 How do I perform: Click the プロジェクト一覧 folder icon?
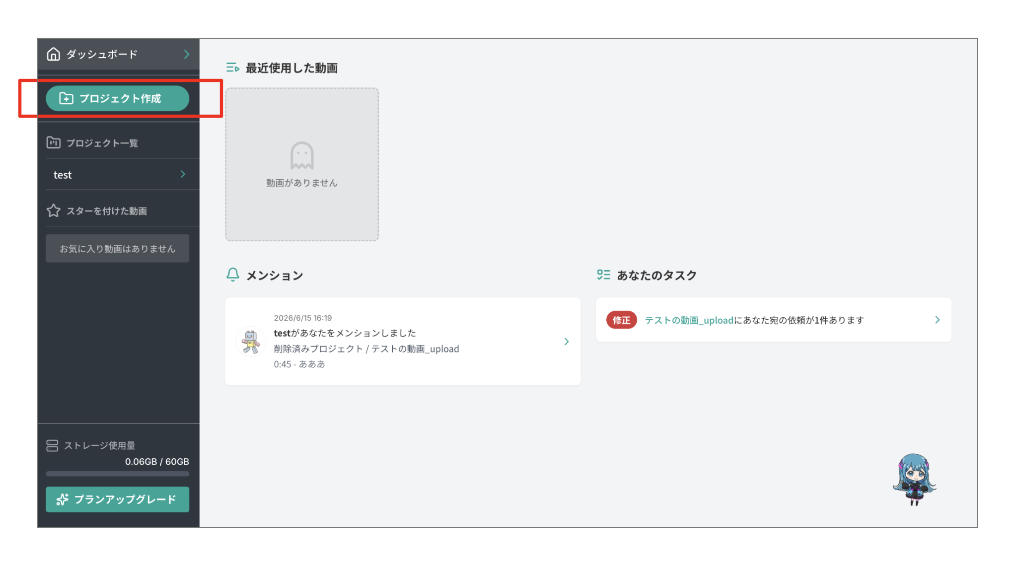tap(53, 143)
